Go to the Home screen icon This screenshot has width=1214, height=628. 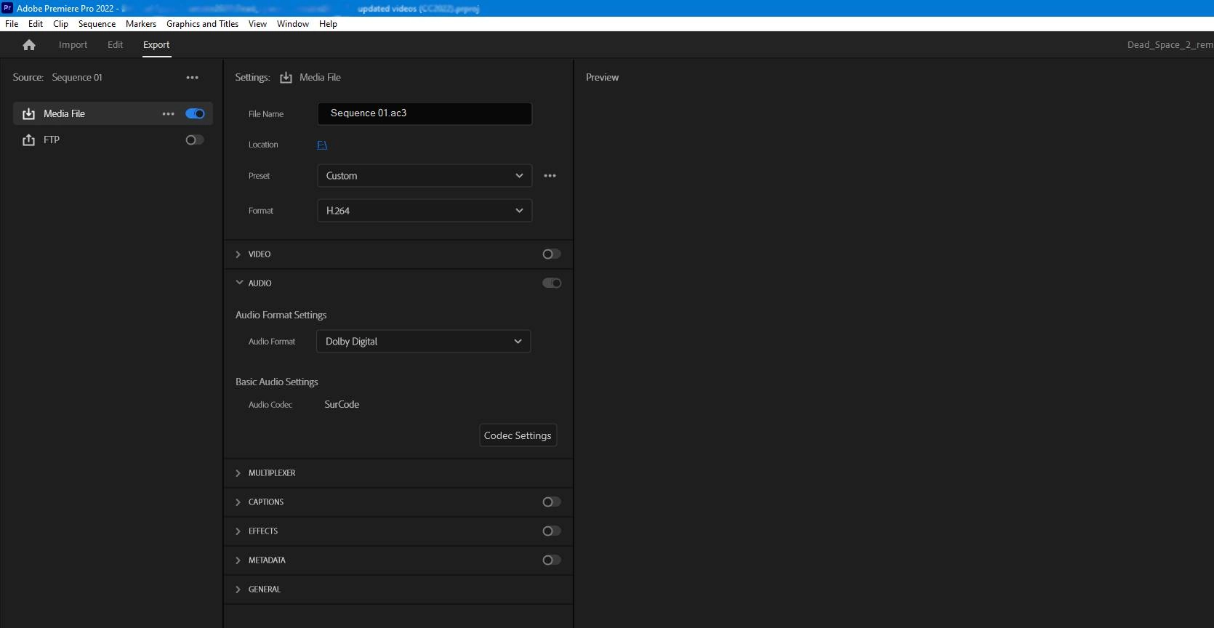pyautogui.click(x=29, y=45)
